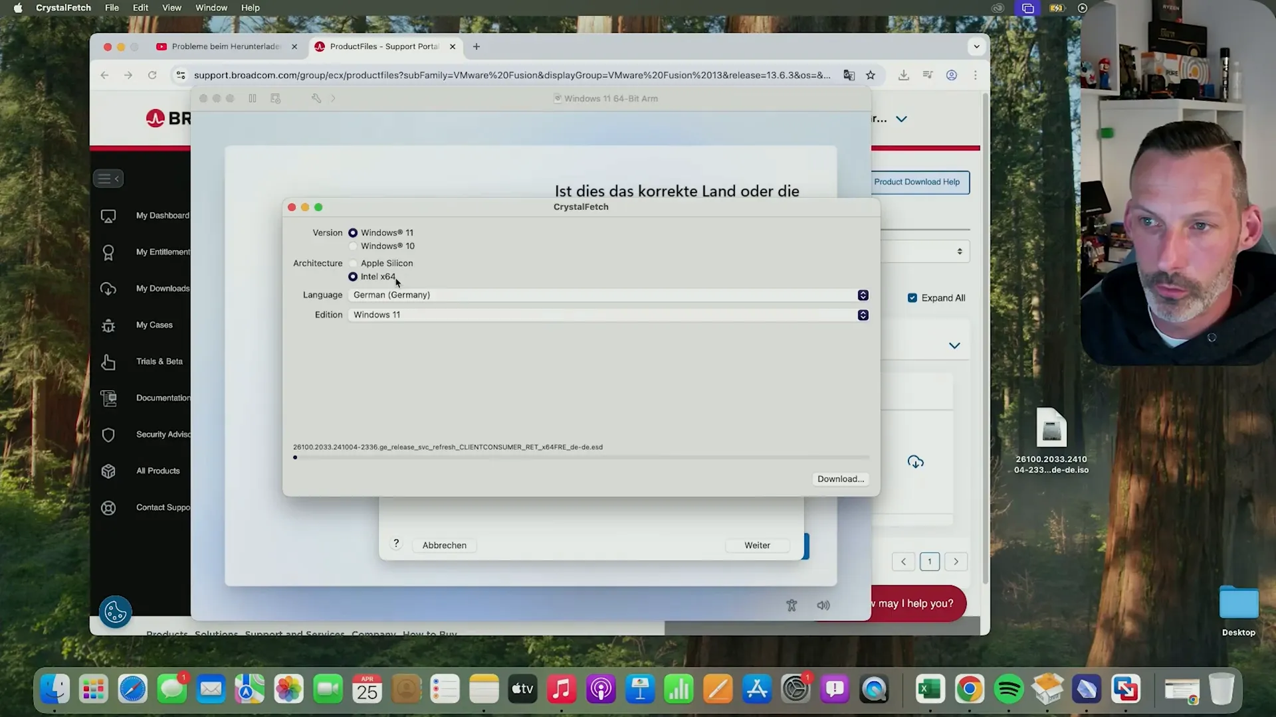Viewport: 1276px width, 717px height.
Task: Click the Contact Support lifebuoy icon
Action: pyautogui.click(x=108, y=508)
